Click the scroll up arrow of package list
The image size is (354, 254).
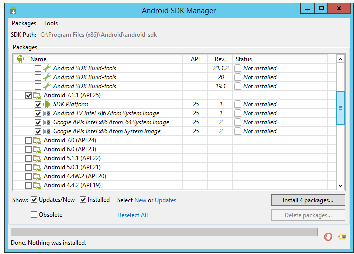340,59
